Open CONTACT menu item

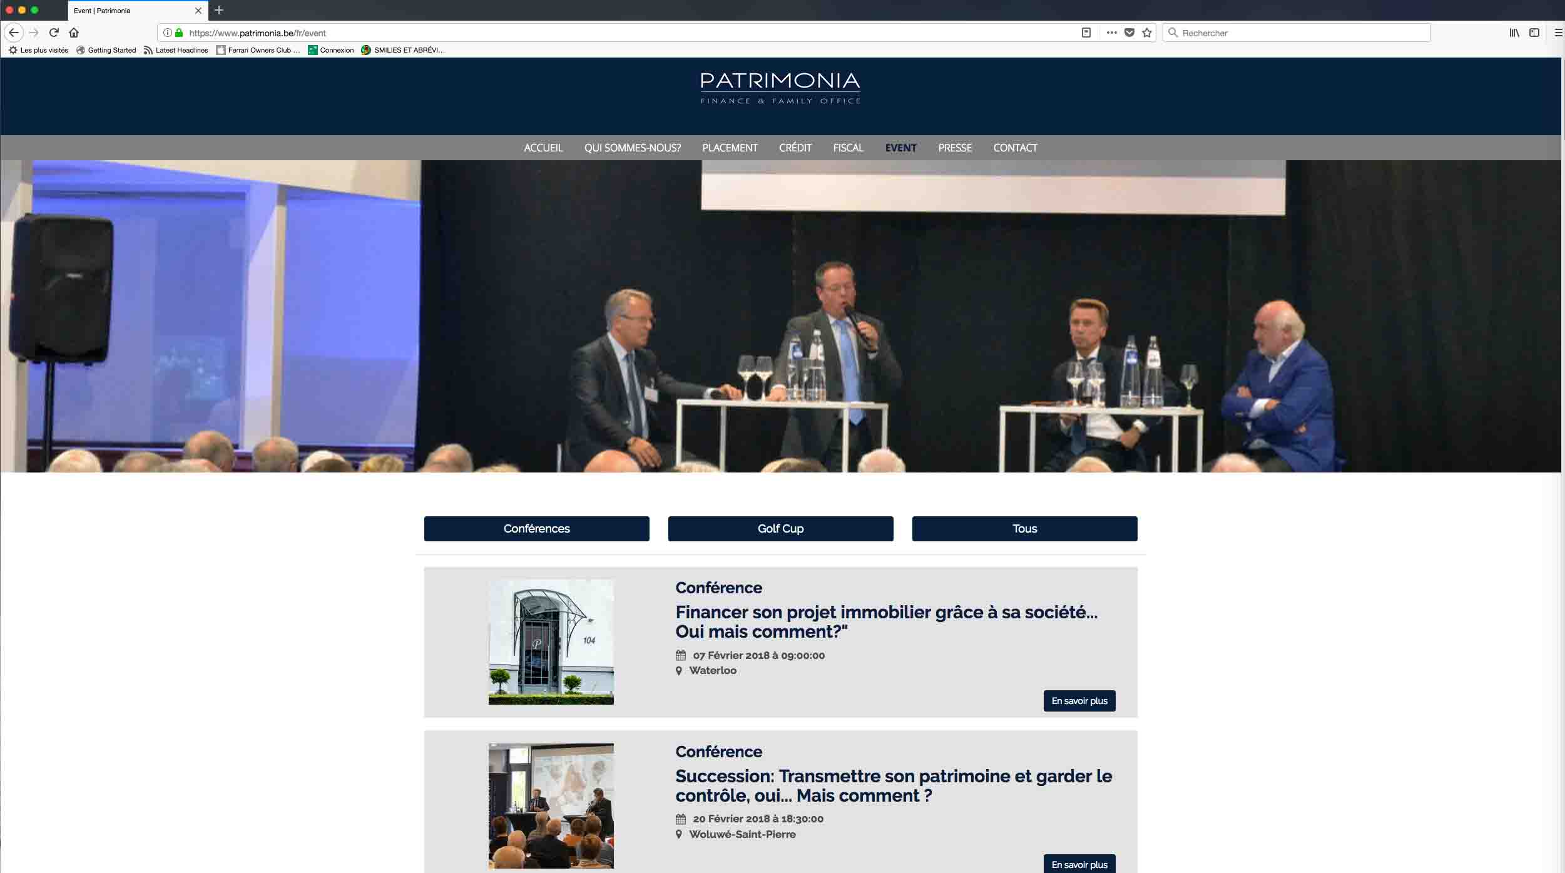coord(1015,148)
